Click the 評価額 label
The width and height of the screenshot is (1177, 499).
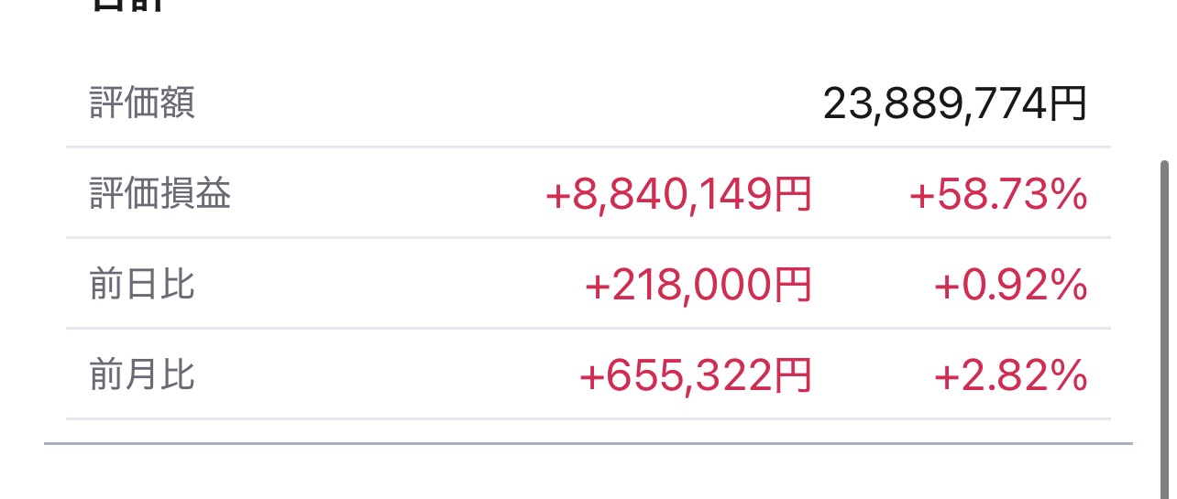coord(142,103)
